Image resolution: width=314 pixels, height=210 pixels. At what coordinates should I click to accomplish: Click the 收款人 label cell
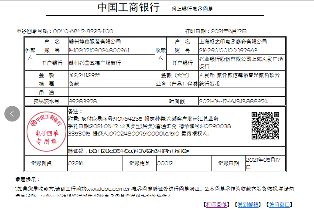pyautogui.click(x=160, y=54)
